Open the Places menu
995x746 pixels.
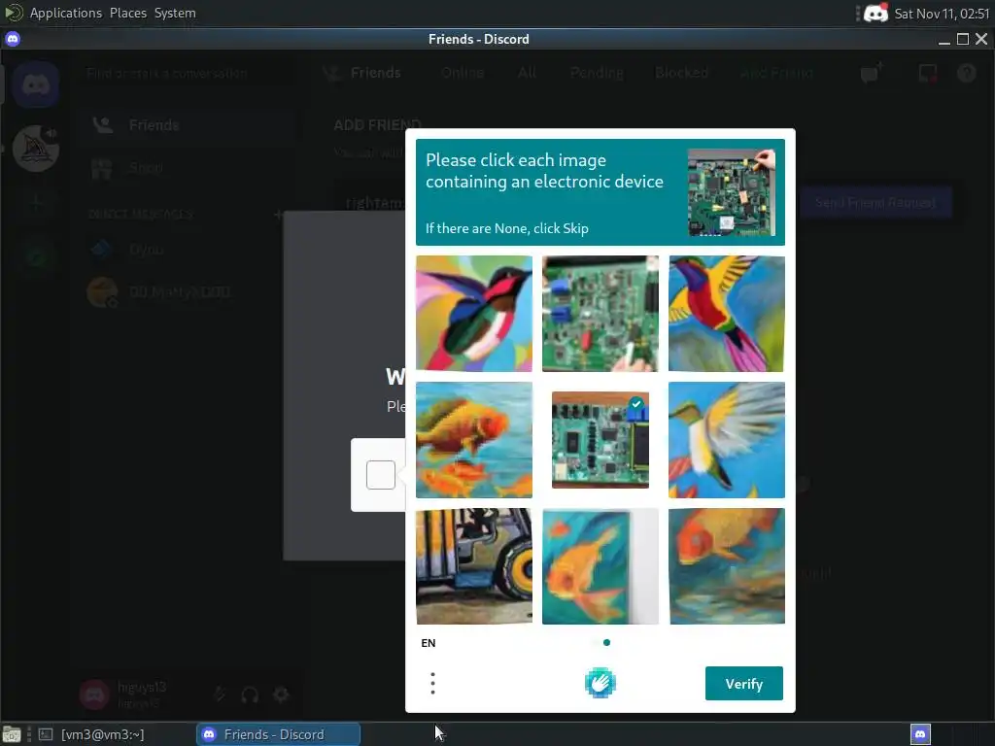pyautogui.click(x=128, y=13)
